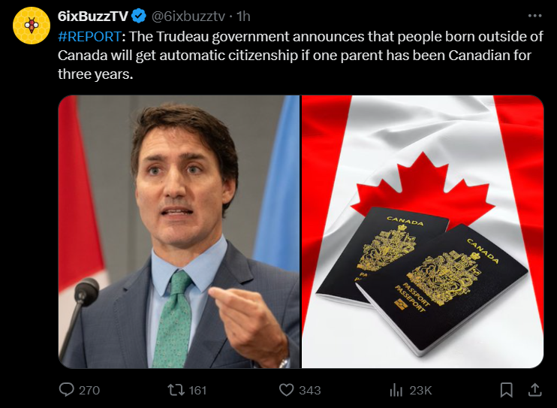
Task: Click the 161 reposts count
Action: (x=197, y=390)
